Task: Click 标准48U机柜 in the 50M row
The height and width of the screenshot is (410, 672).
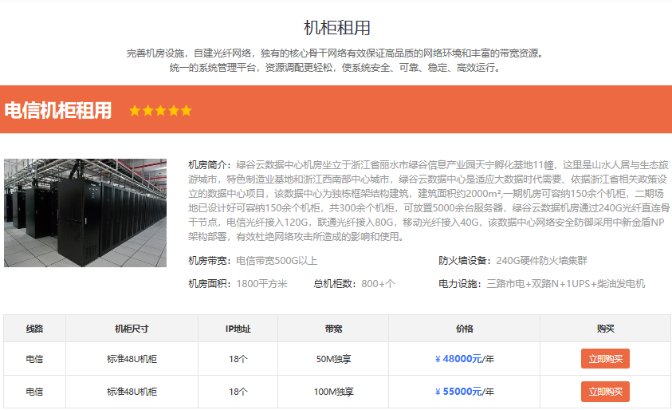Action: [132, 359]
